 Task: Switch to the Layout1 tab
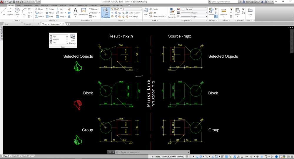point(15,156)
